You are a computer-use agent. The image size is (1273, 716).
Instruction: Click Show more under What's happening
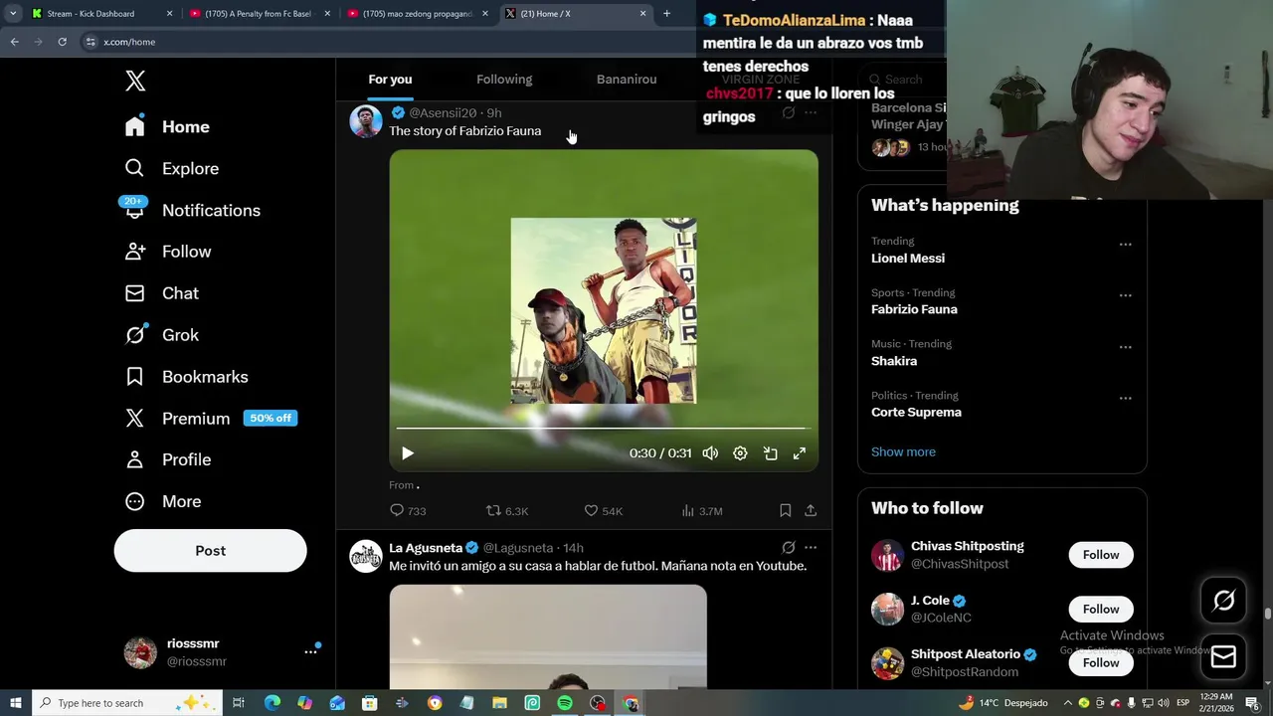(x=903, y=451)
